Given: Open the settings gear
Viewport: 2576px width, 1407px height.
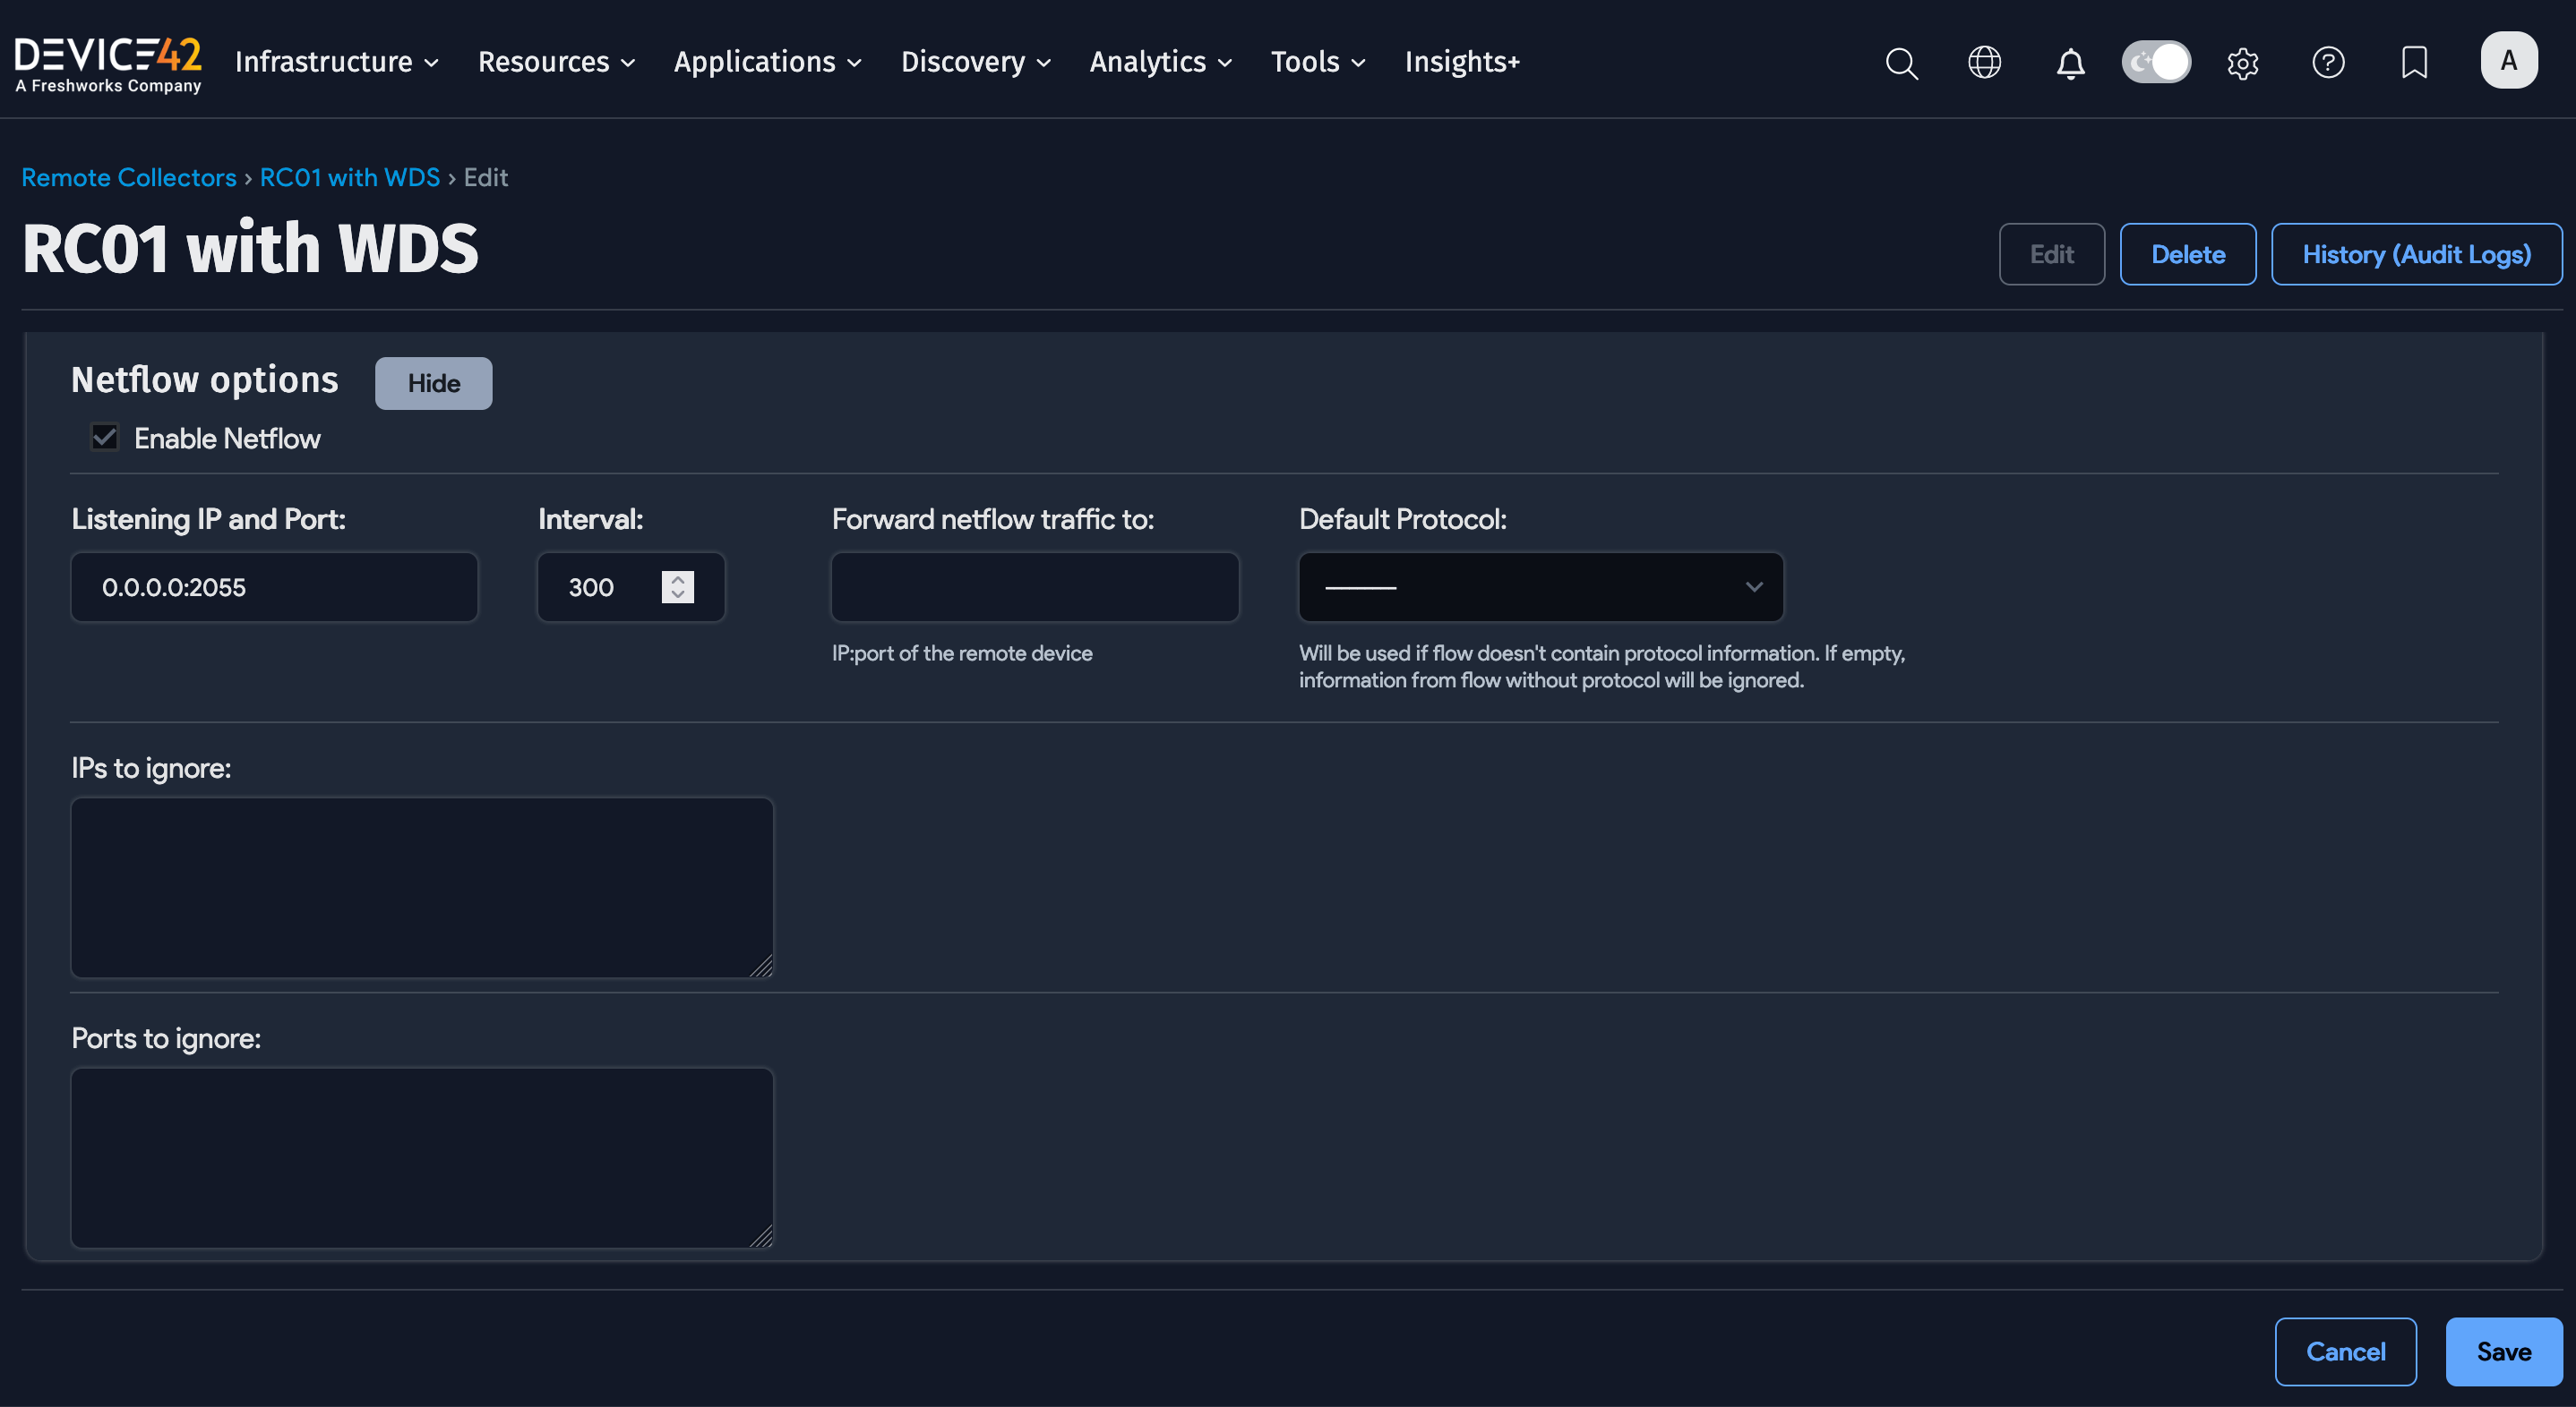Looking at the screenshot, I should coord(2243,62).
